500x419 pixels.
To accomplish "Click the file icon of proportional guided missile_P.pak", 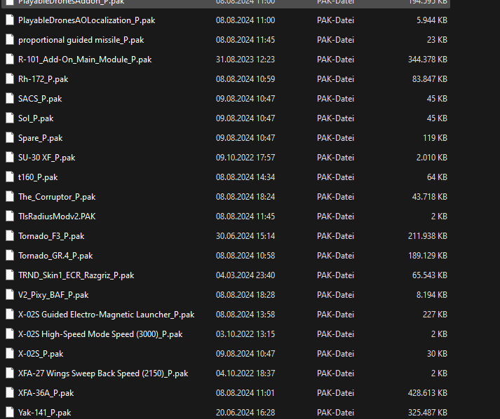I will (10, 40).
